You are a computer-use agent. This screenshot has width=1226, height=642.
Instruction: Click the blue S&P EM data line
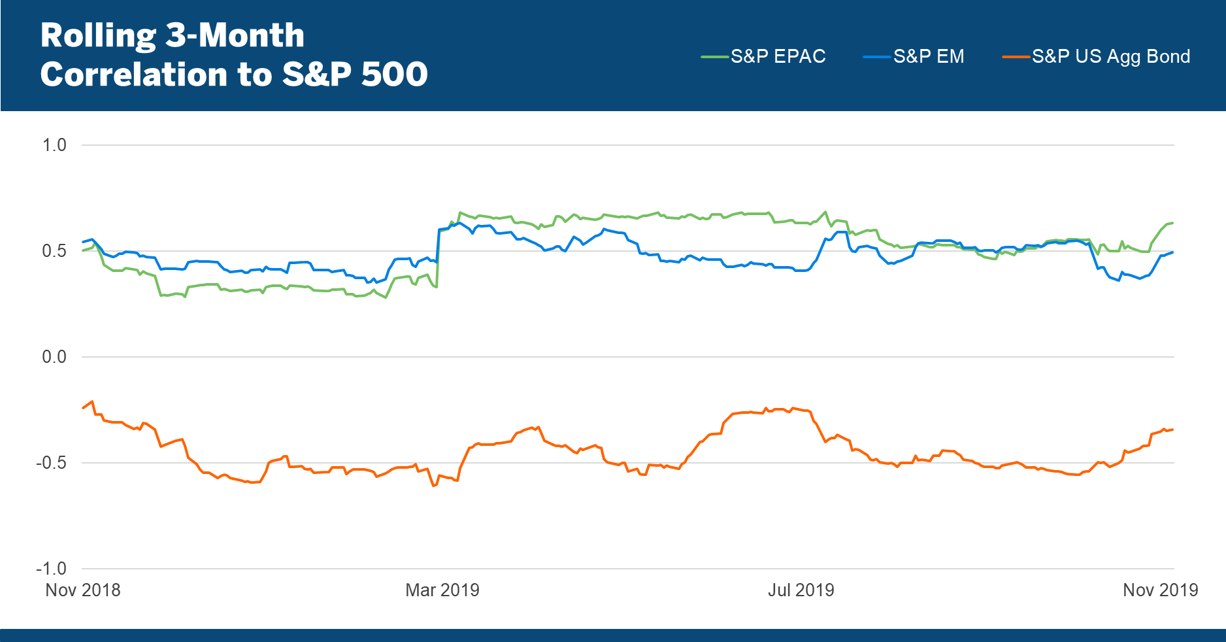(654, 254)
